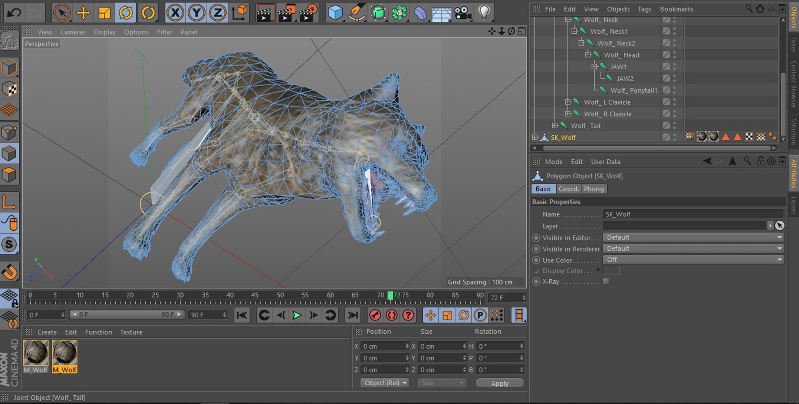The width and height of the screenshot is (799, 404).
Task: Toggle Visible in Renderer animation radio dot
Action: click(x=536, y=249)
